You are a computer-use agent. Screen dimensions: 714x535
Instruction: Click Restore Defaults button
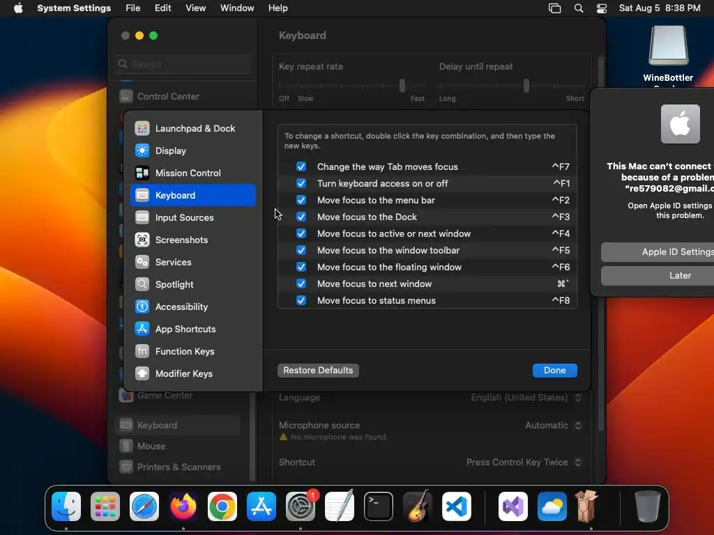coord(318,371)
